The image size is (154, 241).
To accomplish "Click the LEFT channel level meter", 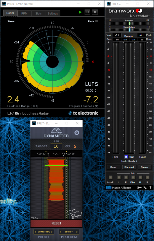I will tap(116, 98).
